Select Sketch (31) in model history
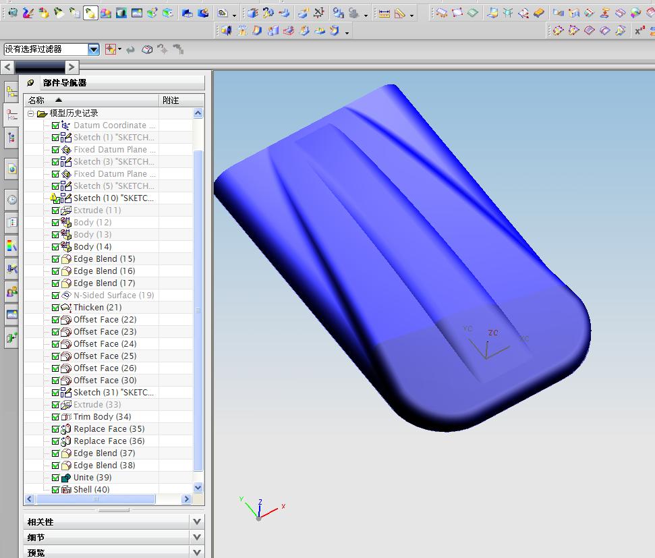Image resolution: width=655 pixels, height=558 pixels. click(113, 393)
